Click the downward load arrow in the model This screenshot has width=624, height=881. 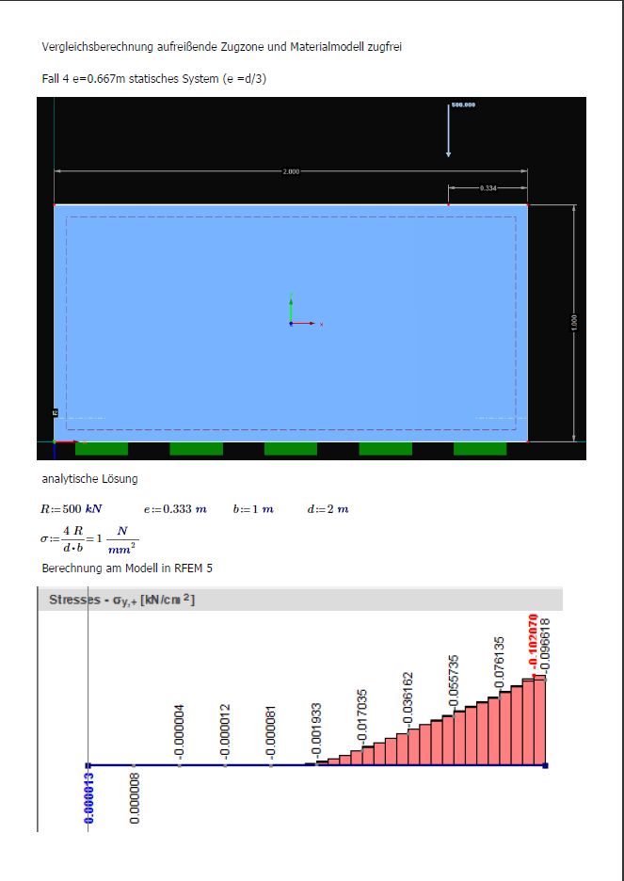point(448,130)
